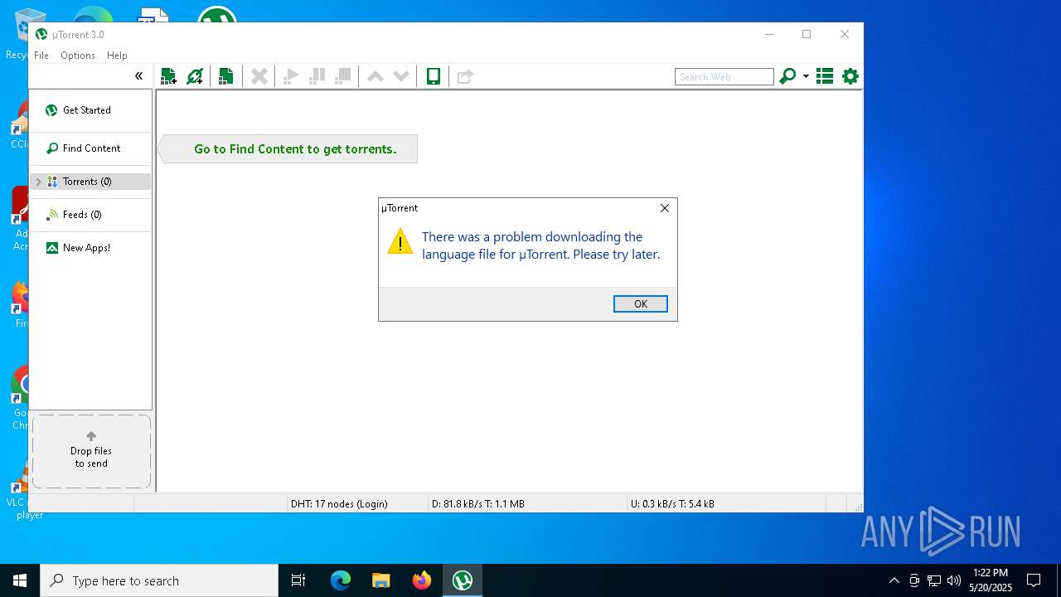The height and width of the screenshot is (597, 1061).
Task: Click the Move Down Queue arrow
Action: click(x=401, y=76)
